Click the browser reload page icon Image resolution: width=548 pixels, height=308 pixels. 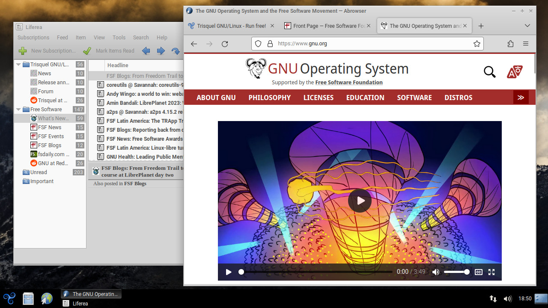pos(224,44)
